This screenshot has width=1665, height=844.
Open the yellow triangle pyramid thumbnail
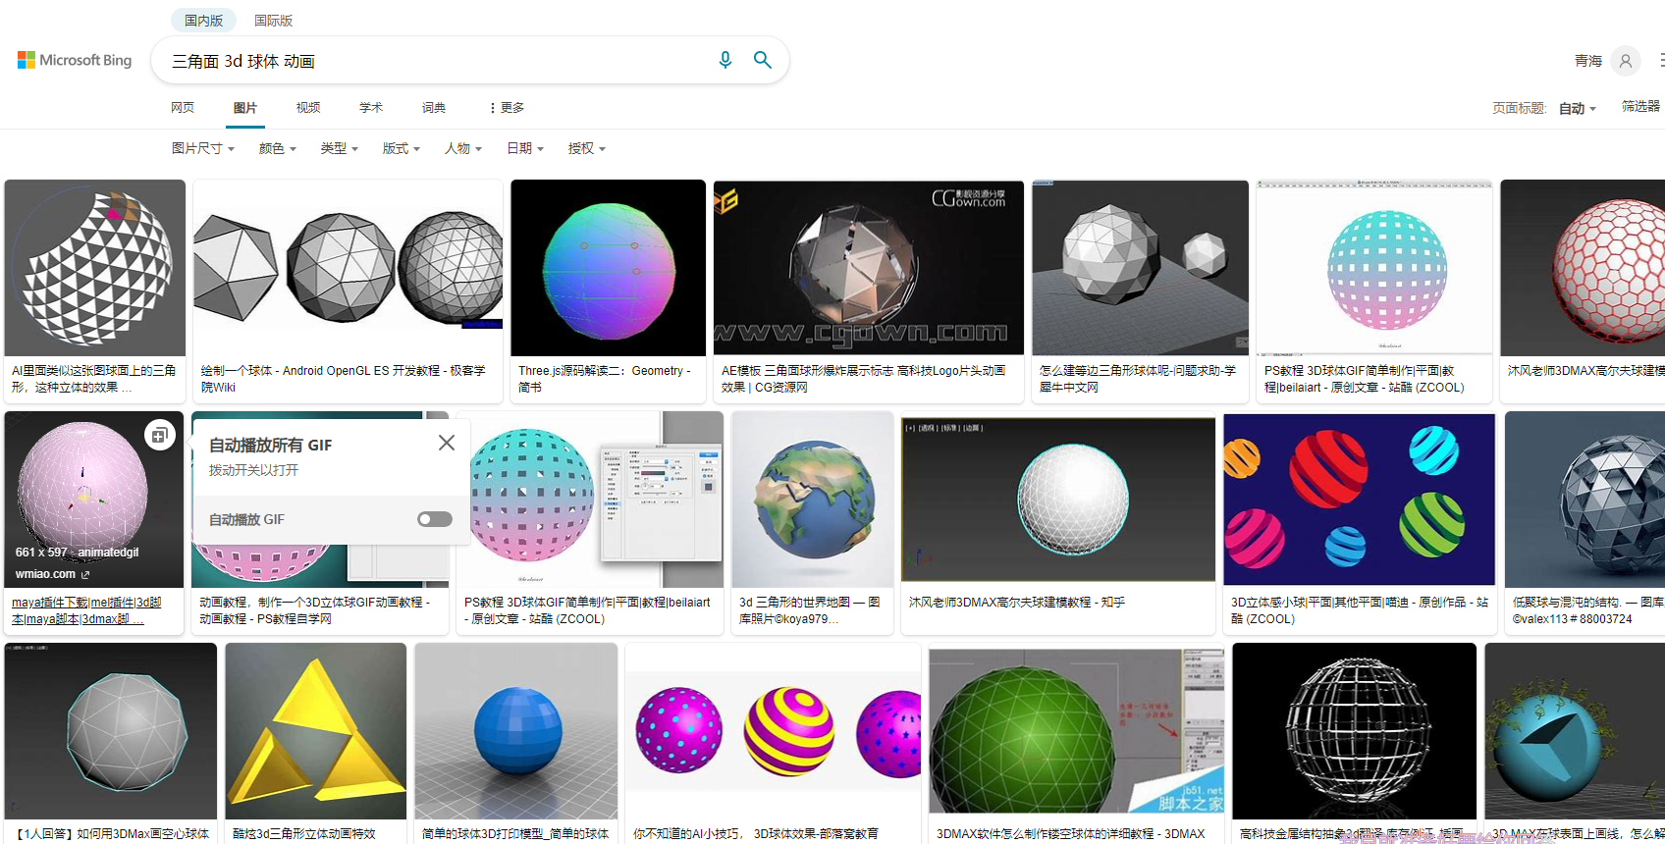(x=316, y=731)
